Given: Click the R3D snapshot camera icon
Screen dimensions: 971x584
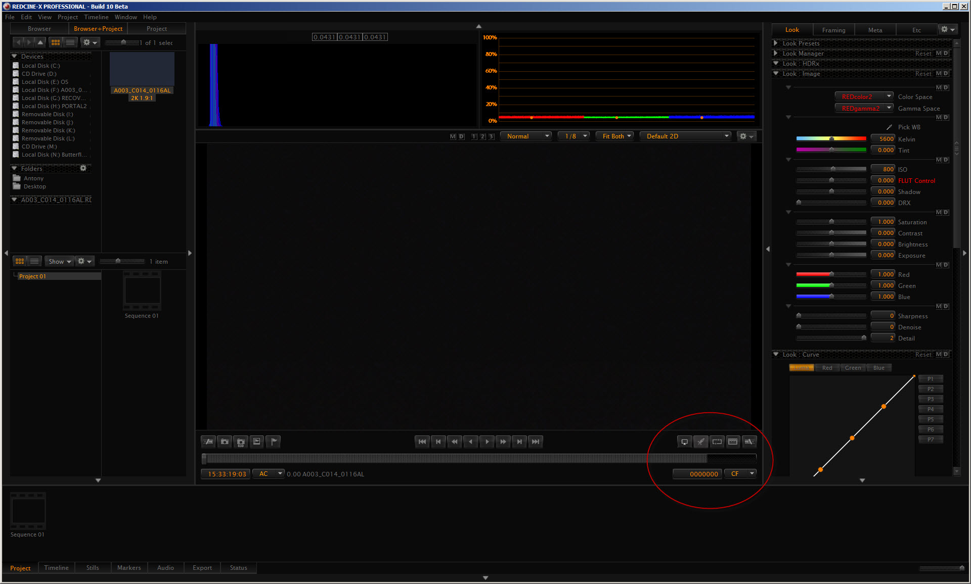Looking at the screenshot, I should [241, 442].
